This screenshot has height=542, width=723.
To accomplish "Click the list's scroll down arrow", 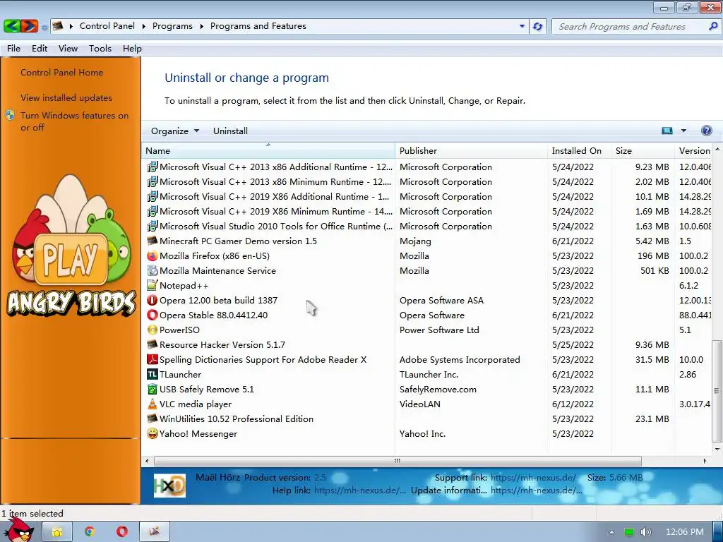I will point(717,449).
